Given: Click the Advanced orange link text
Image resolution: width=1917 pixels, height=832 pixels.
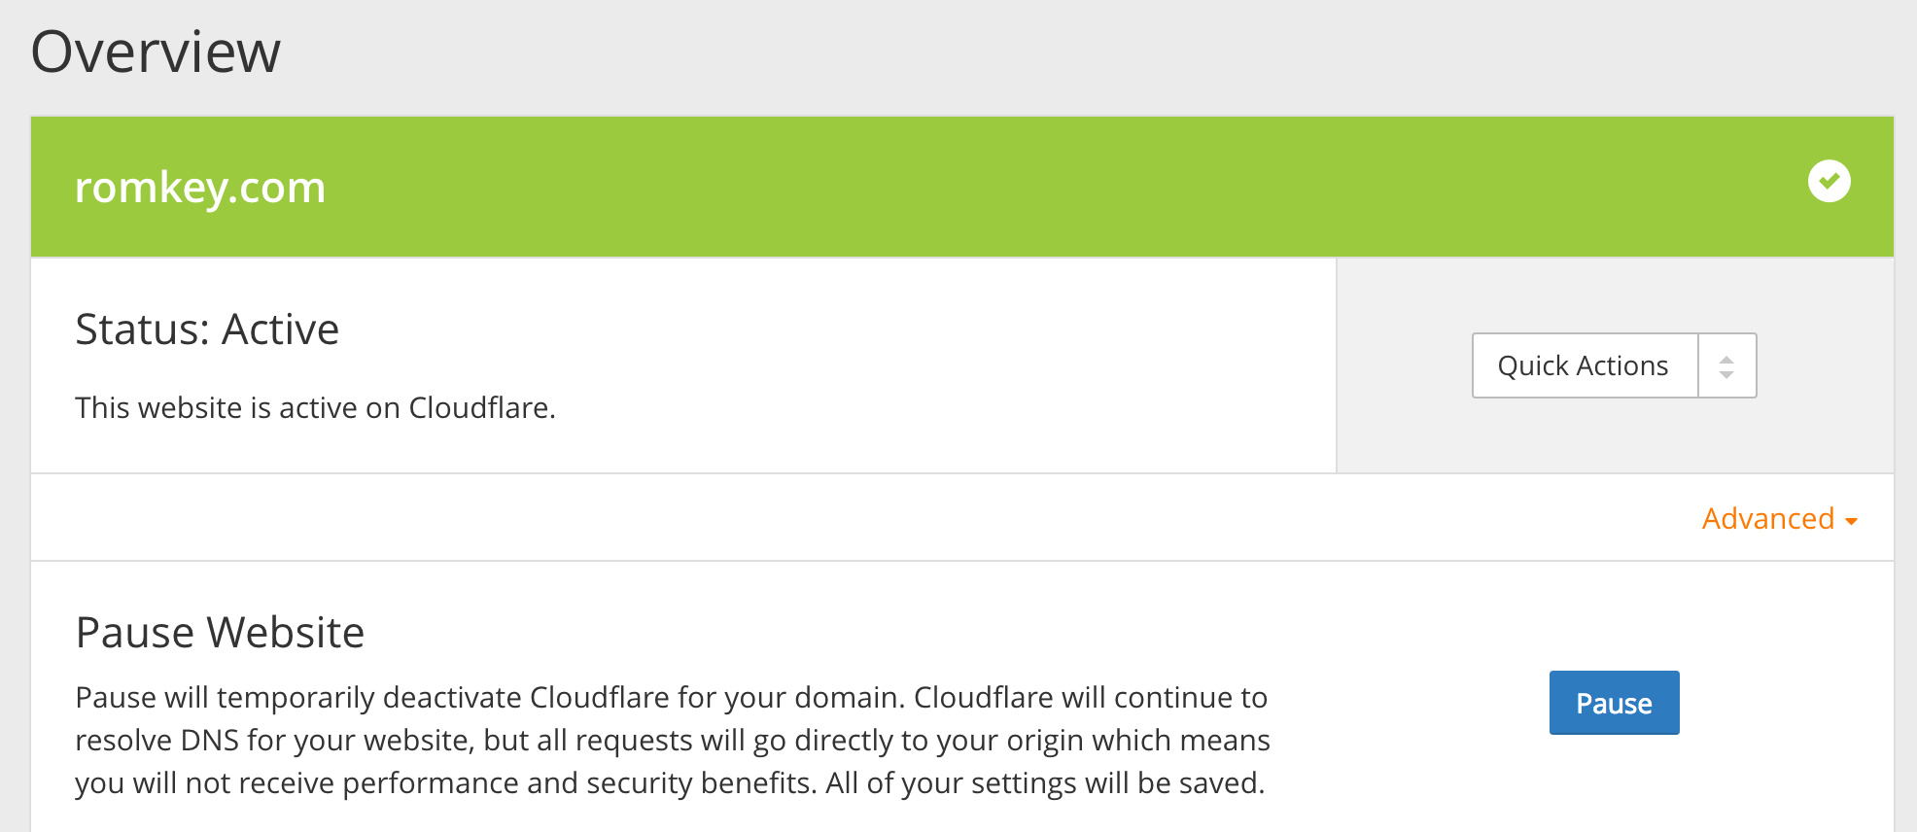Looking at the screenshot, I should point(1767,519).
